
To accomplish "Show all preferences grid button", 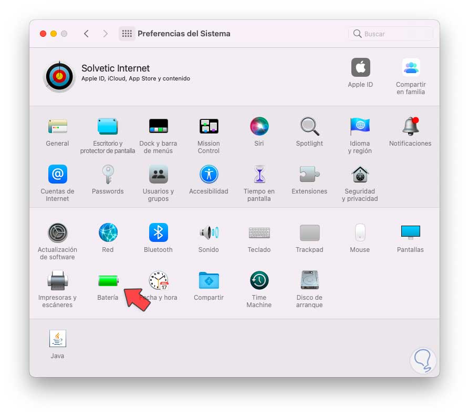I will [x=127, y=34].
